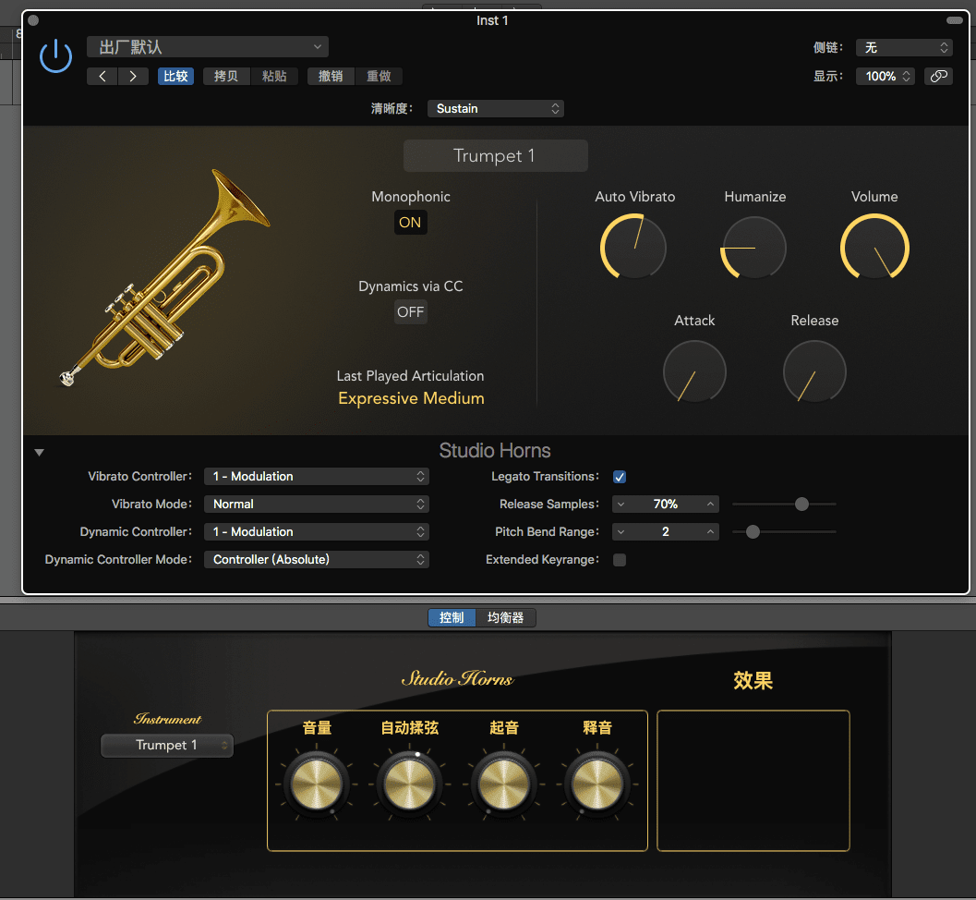Click the Auto Vibrato knob
Screen dimensions: 976x900
coord(633,248)
